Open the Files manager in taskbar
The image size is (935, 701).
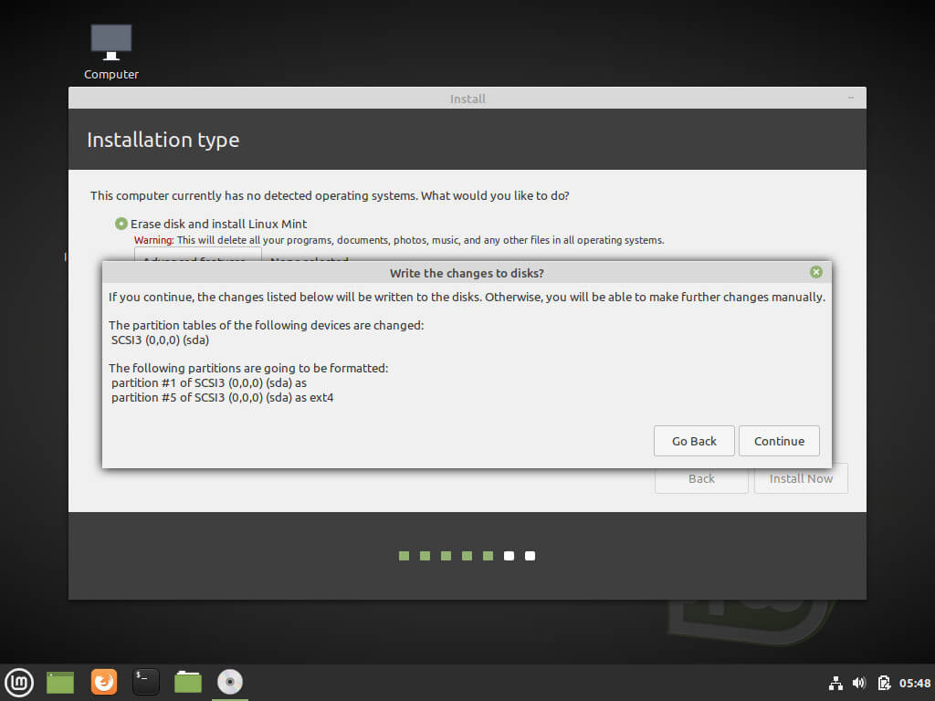[x=188, y=682]
